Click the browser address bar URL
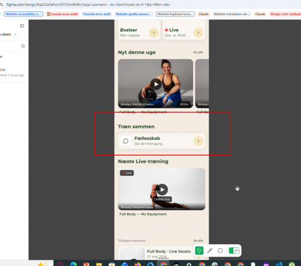Image resolution: width=301 pixels, height=266 pixels. point(88,4)
